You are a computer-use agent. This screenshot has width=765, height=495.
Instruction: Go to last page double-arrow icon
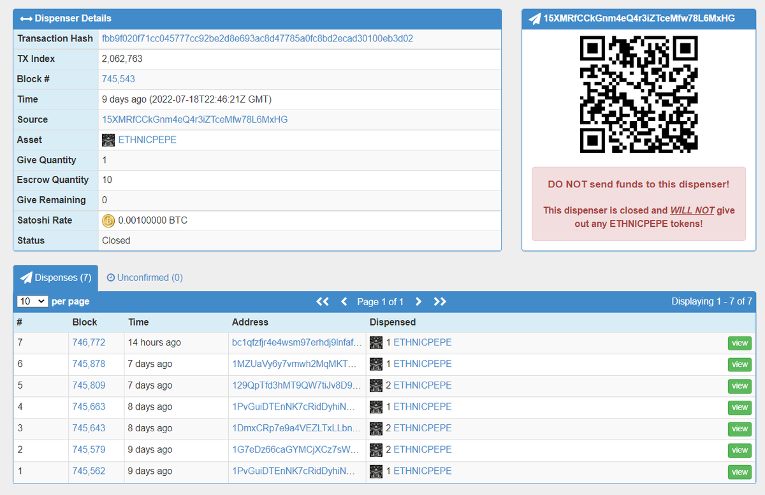point(440,301)
